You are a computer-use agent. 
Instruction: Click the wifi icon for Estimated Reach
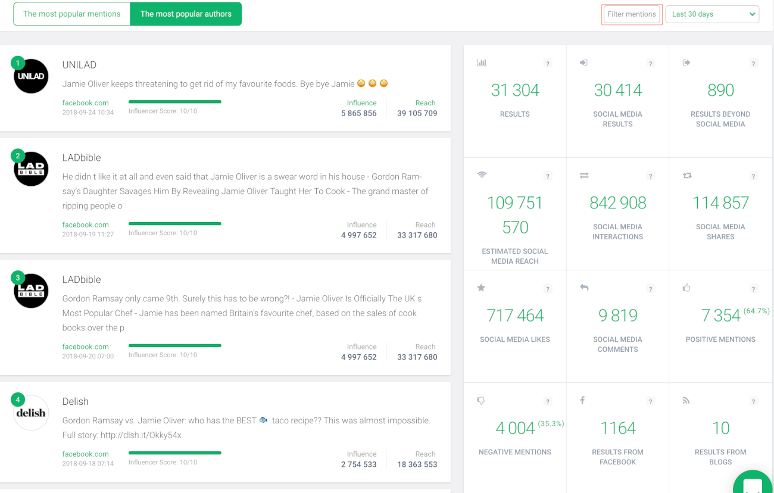[482, 175]
